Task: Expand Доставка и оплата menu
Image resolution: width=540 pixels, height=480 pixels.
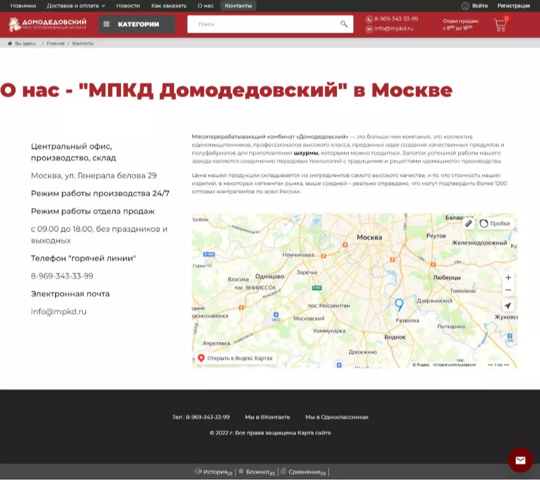Action: 76,6
